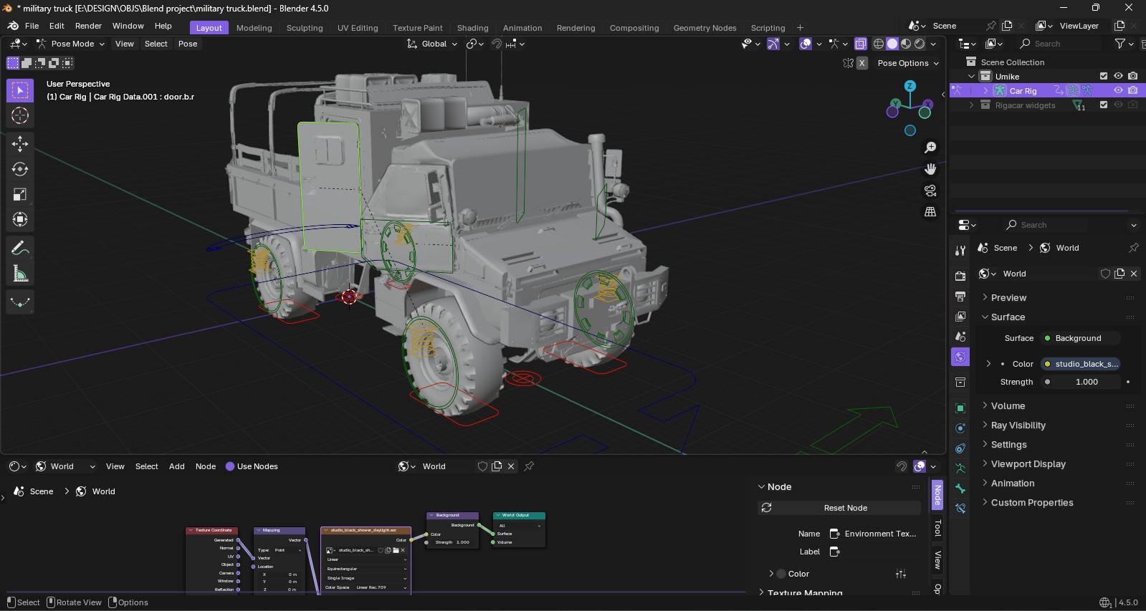Activate the Move tool

click(20, 144)
